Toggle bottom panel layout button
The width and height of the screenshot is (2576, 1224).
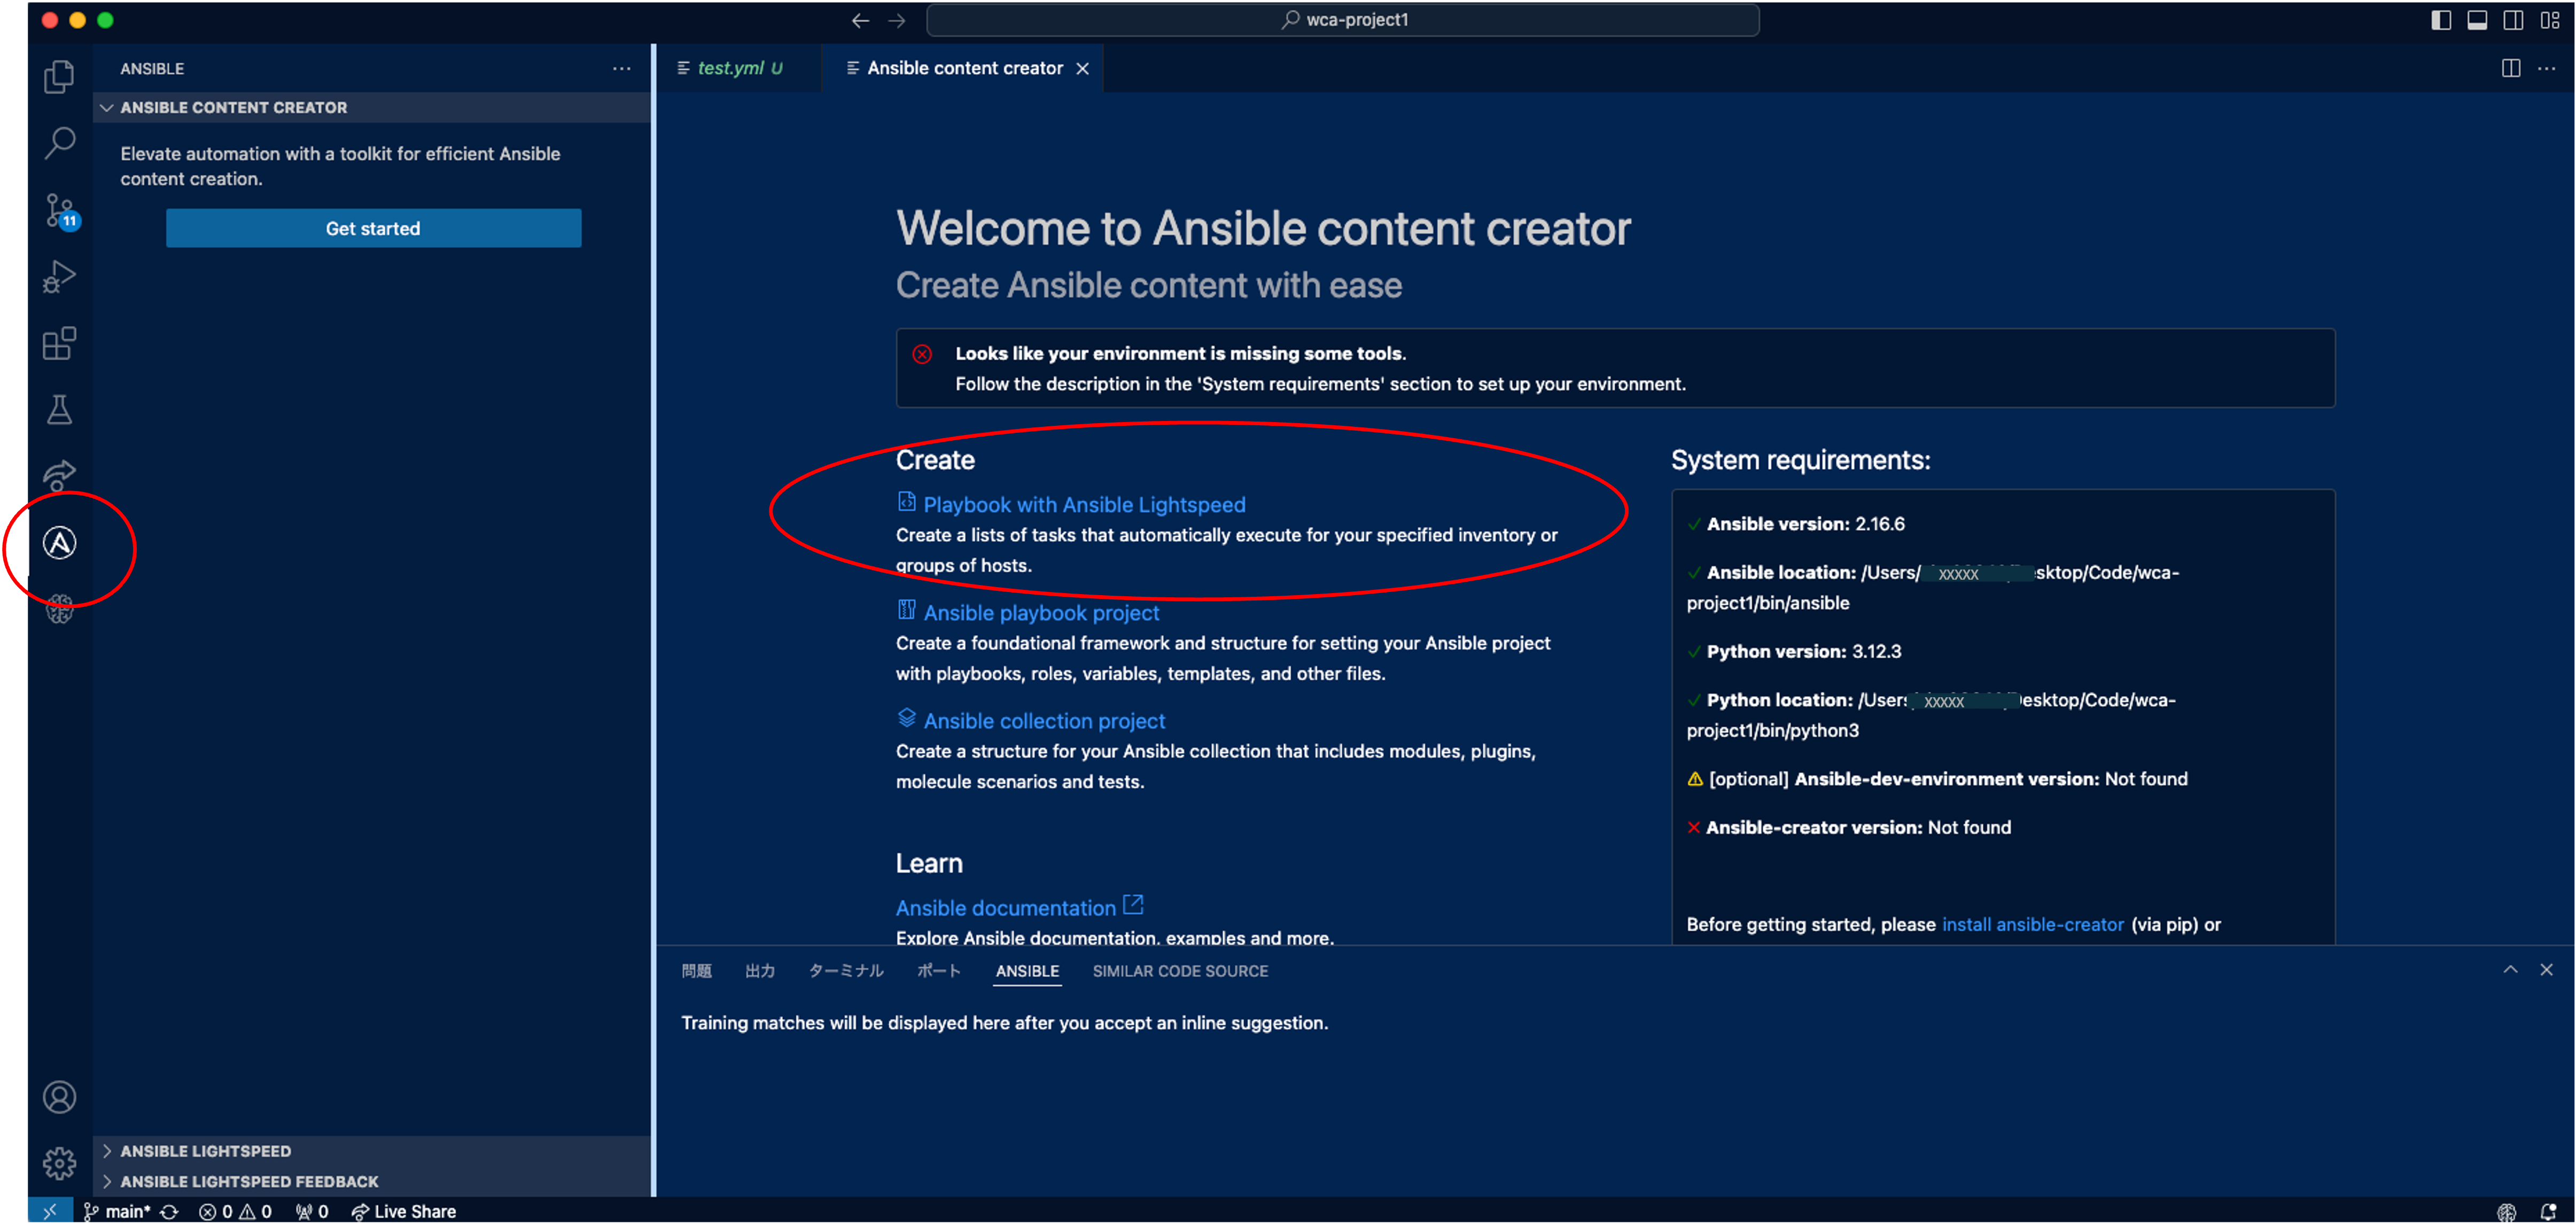click(x=2477, y=20)
